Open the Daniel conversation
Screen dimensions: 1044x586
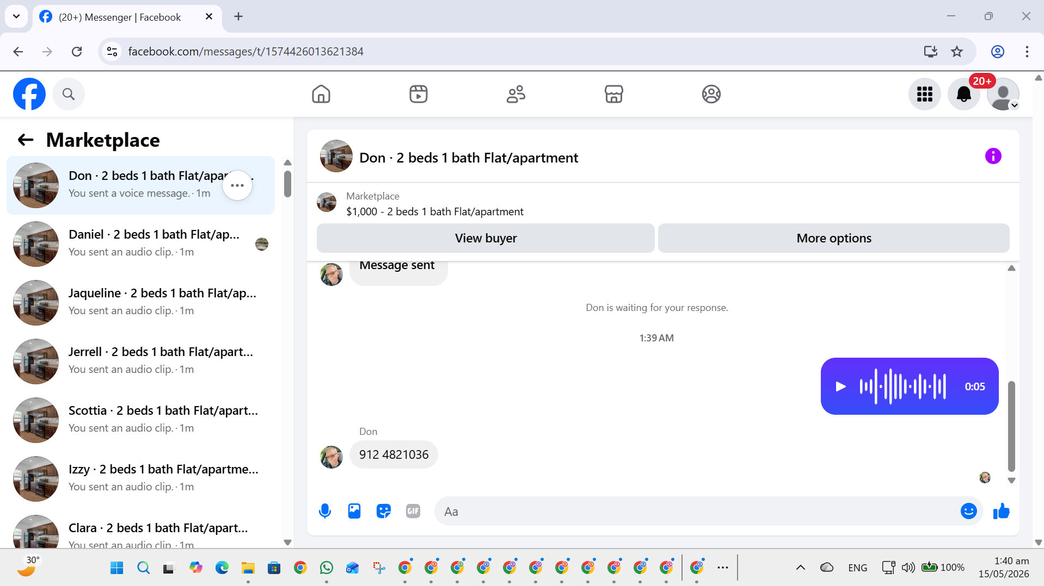(140, 244)
